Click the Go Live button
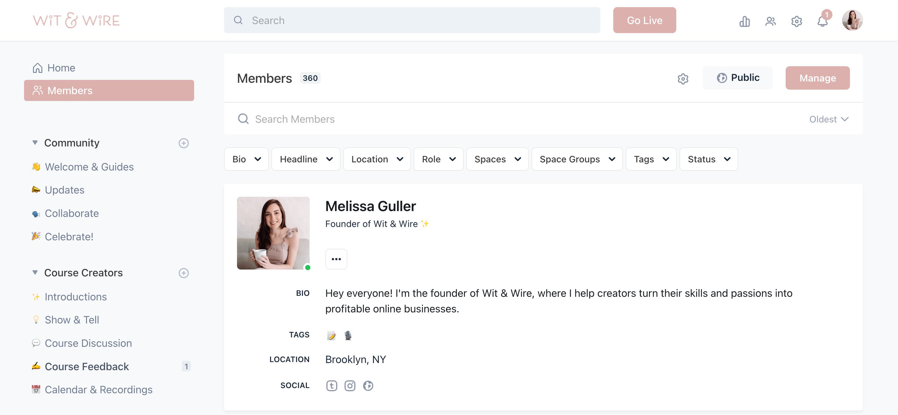Viewport: 898px width, 415px height. 644,20
